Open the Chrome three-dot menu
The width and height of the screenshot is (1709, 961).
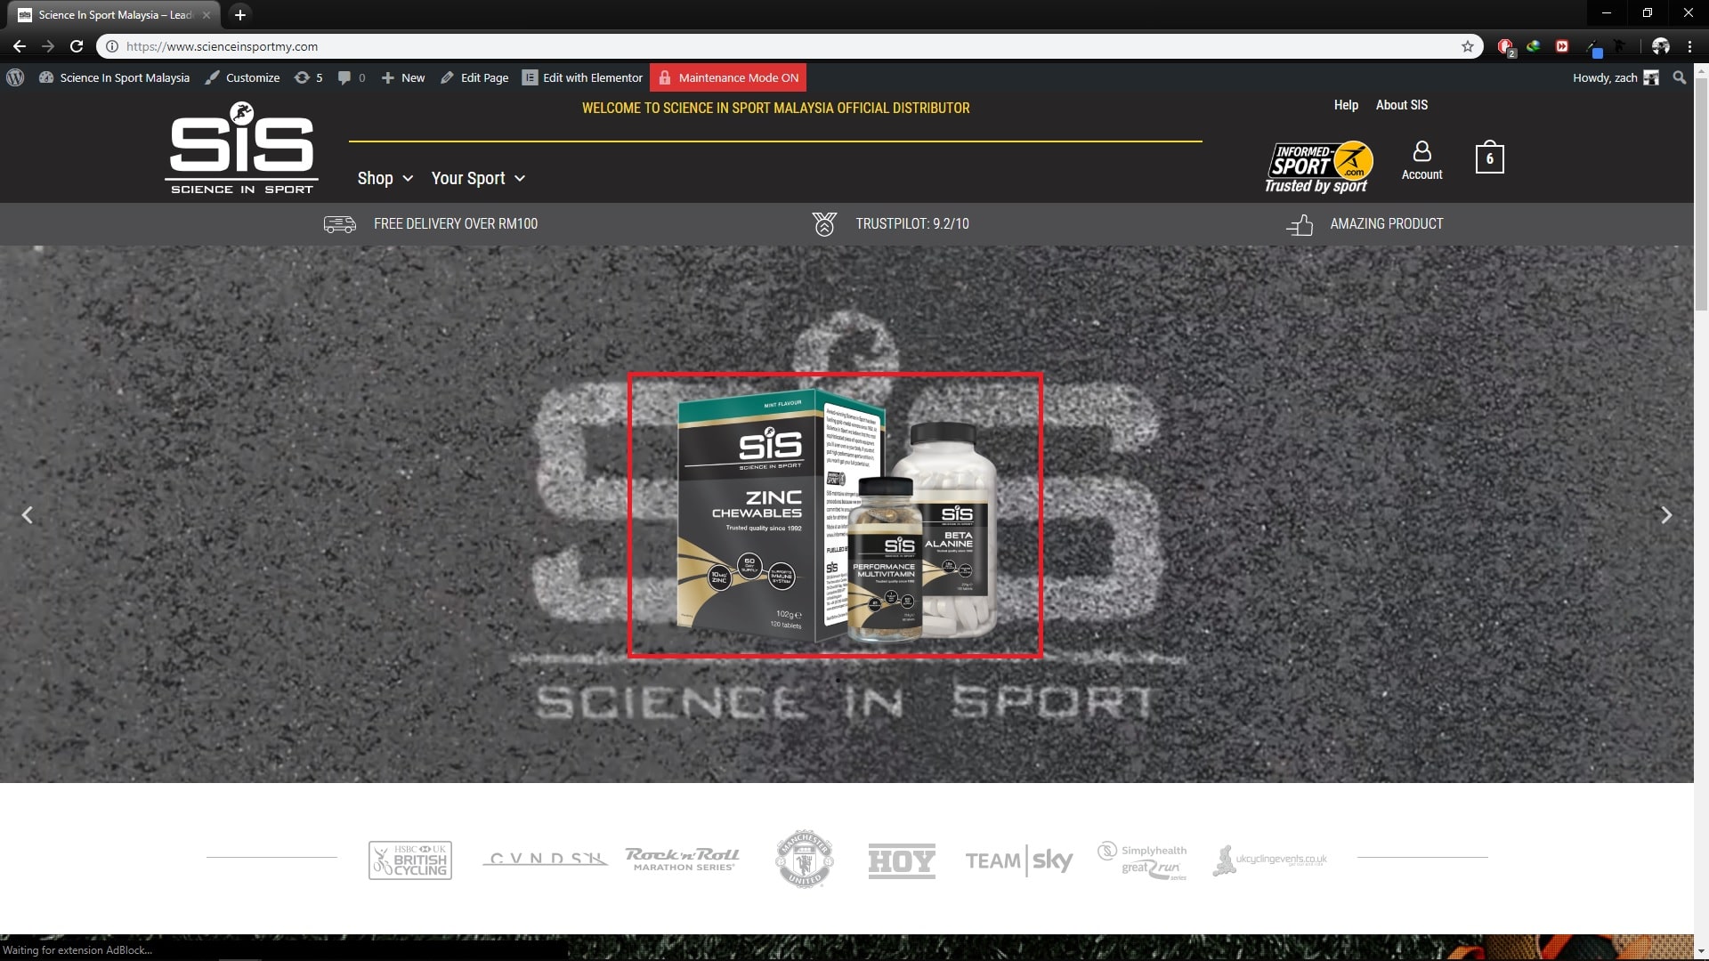point(1689,46)
